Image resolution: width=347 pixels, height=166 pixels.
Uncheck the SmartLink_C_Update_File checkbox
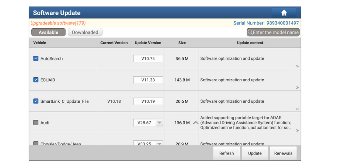pyautogui.click(x=35, y=101)
